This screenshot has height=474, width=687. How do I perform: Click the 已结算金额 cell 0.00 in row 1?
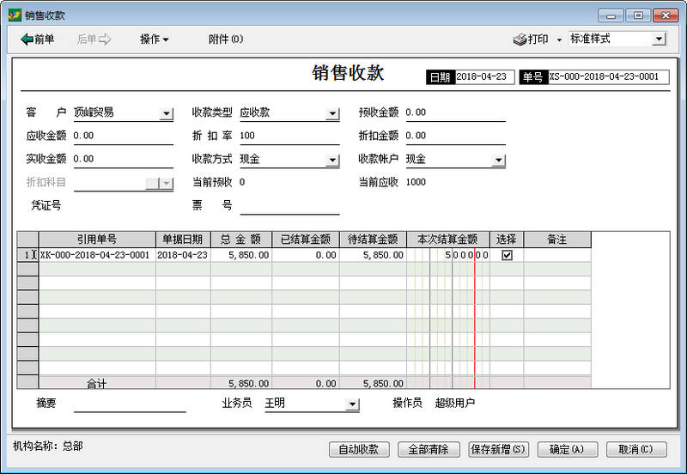(306, 255)
